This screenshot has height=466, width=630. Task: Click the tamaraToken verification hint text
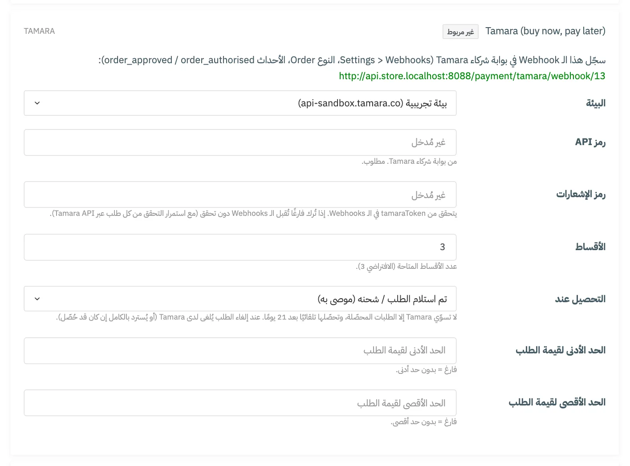[253, 214]
